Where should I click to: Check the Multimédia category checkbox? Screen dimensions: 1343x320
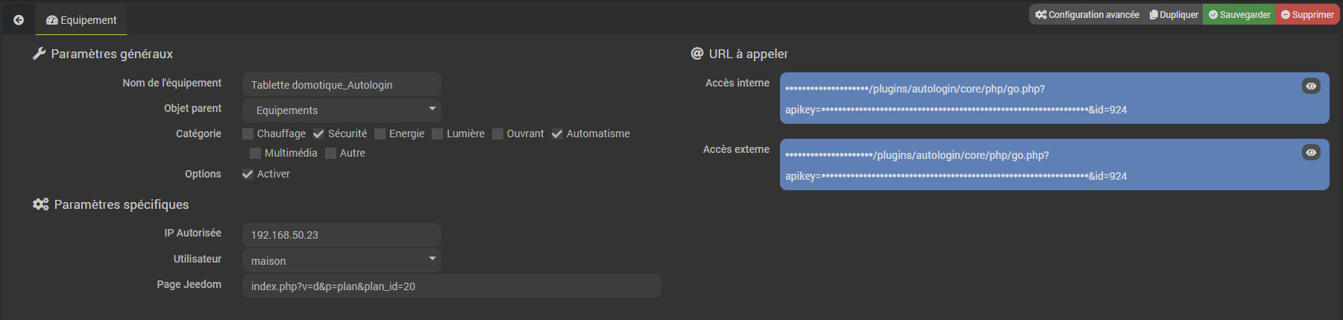click(x=256, y=154)
